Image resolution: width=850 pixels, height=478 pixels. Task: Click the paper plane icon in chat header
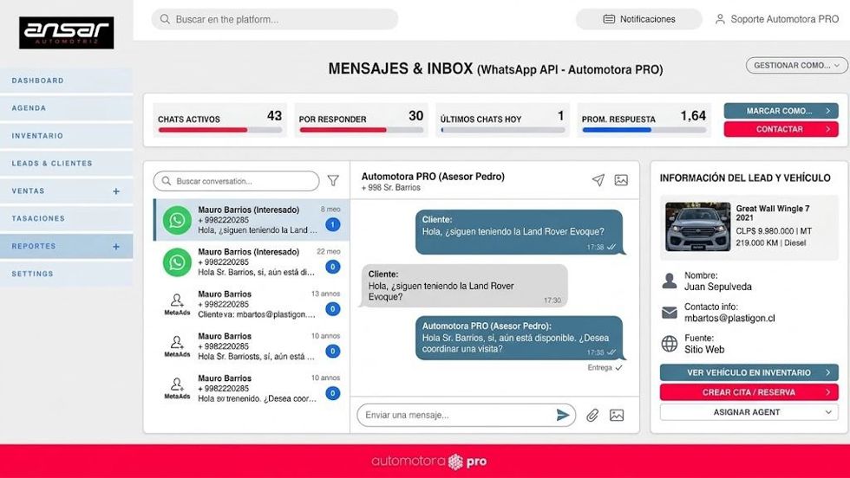(x=598, y=180)
